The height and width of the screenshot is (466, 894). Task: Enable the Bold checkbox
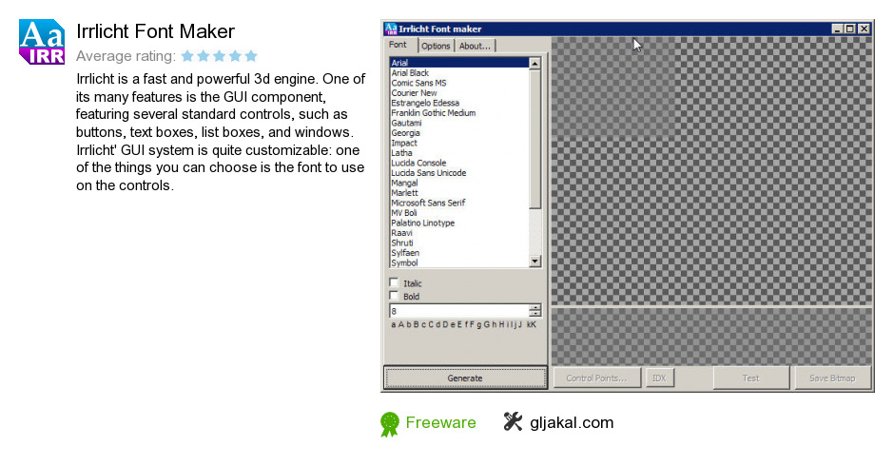394,296
